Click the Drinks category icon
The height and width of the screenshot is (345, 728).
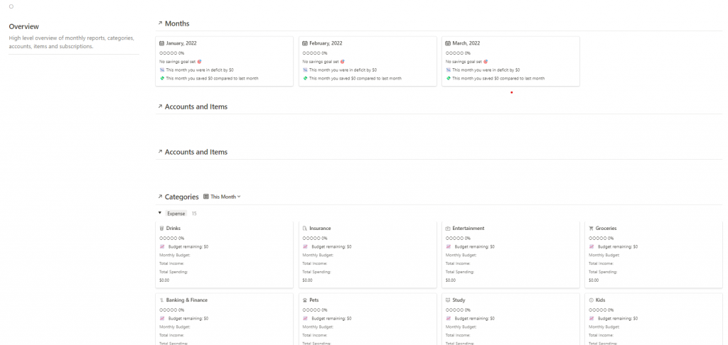coord(162,229)
